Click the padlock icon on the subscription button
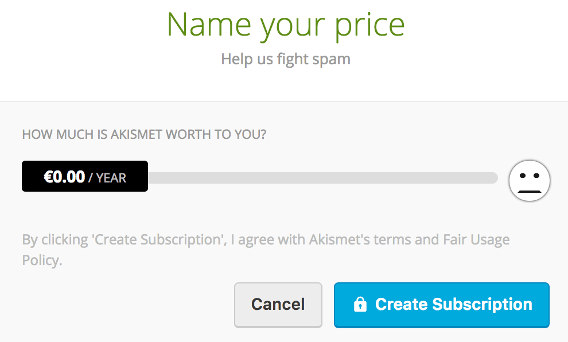This screenshot has width=568, height=342. click(360, 304)
